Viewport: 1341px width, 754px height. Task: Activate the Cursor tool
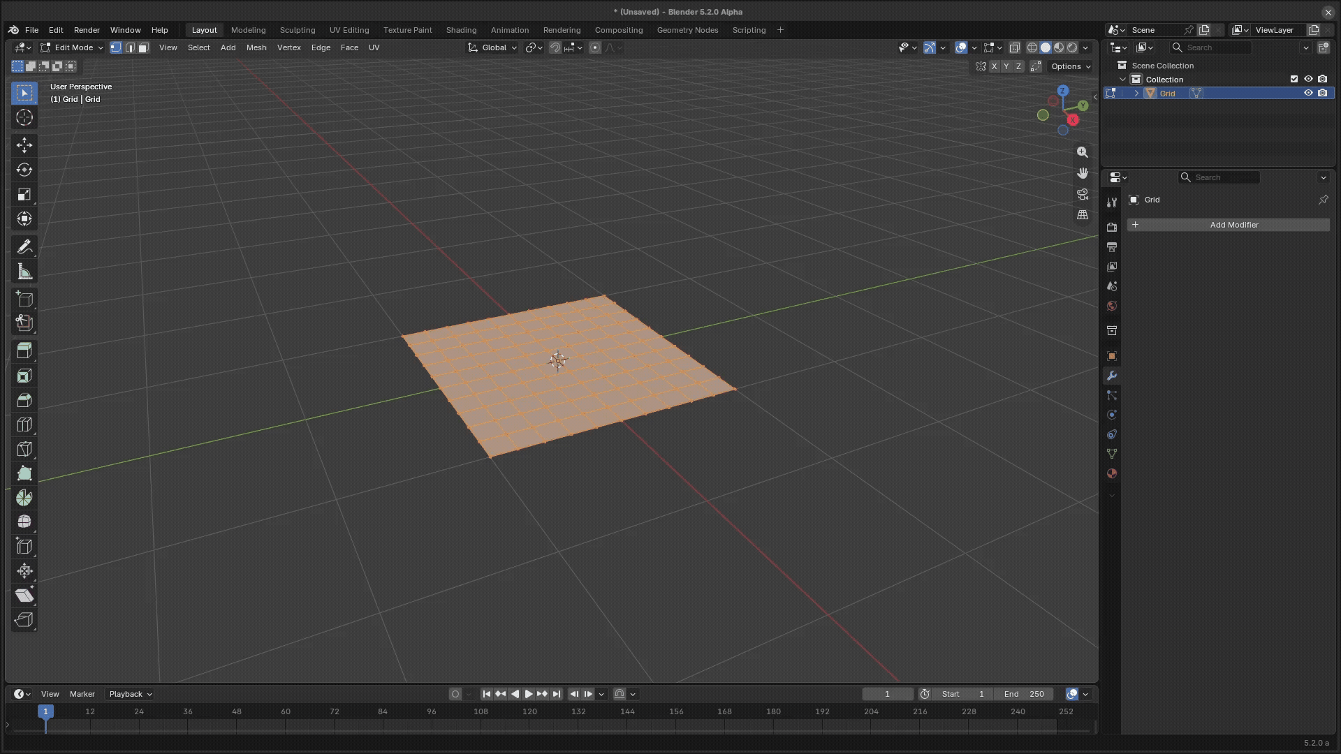click(24, 117)
